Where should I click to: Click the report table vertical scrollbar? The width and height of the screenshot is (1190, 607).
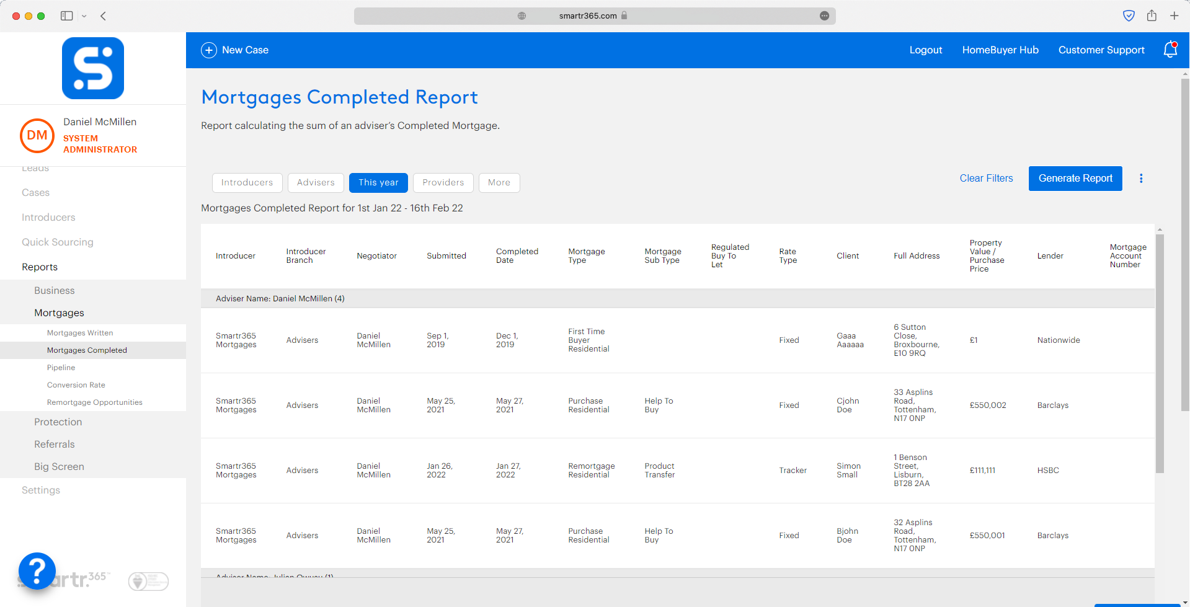pos(1160,353)
